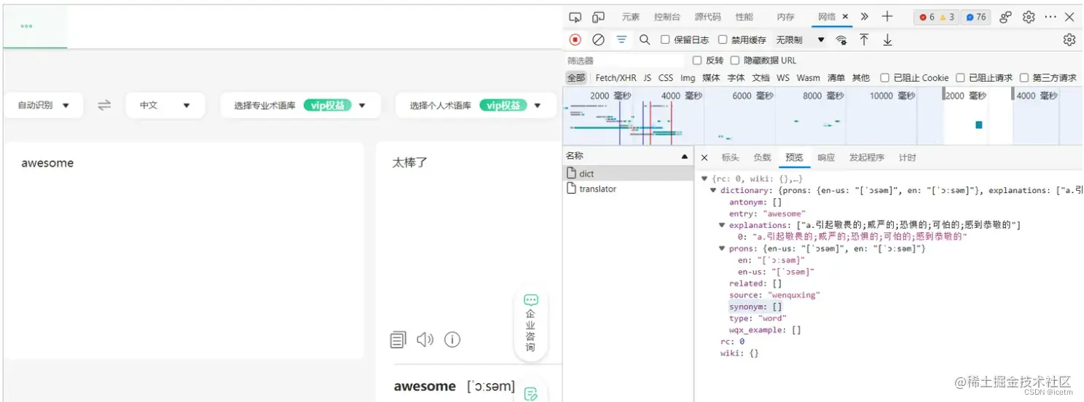Switch to 控制台 DevTools tab
Screen dimensions: 1084x402
pos(667,17)
